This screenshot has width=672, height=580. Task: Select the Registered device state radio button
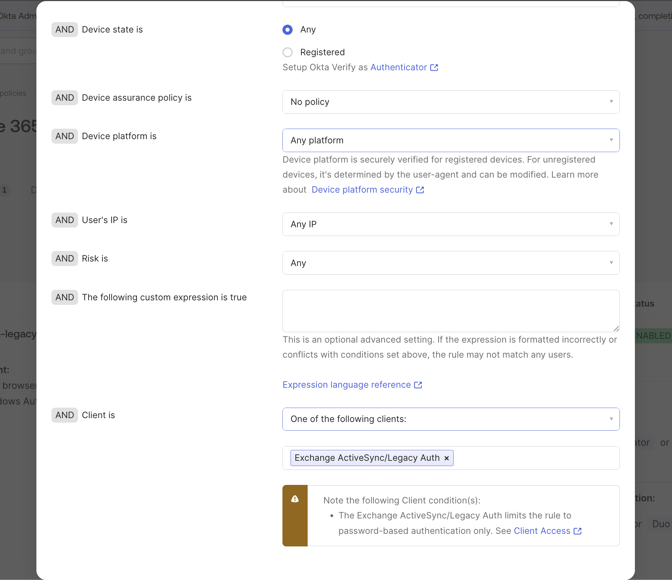pyautogui.click(x=287, y=52)
